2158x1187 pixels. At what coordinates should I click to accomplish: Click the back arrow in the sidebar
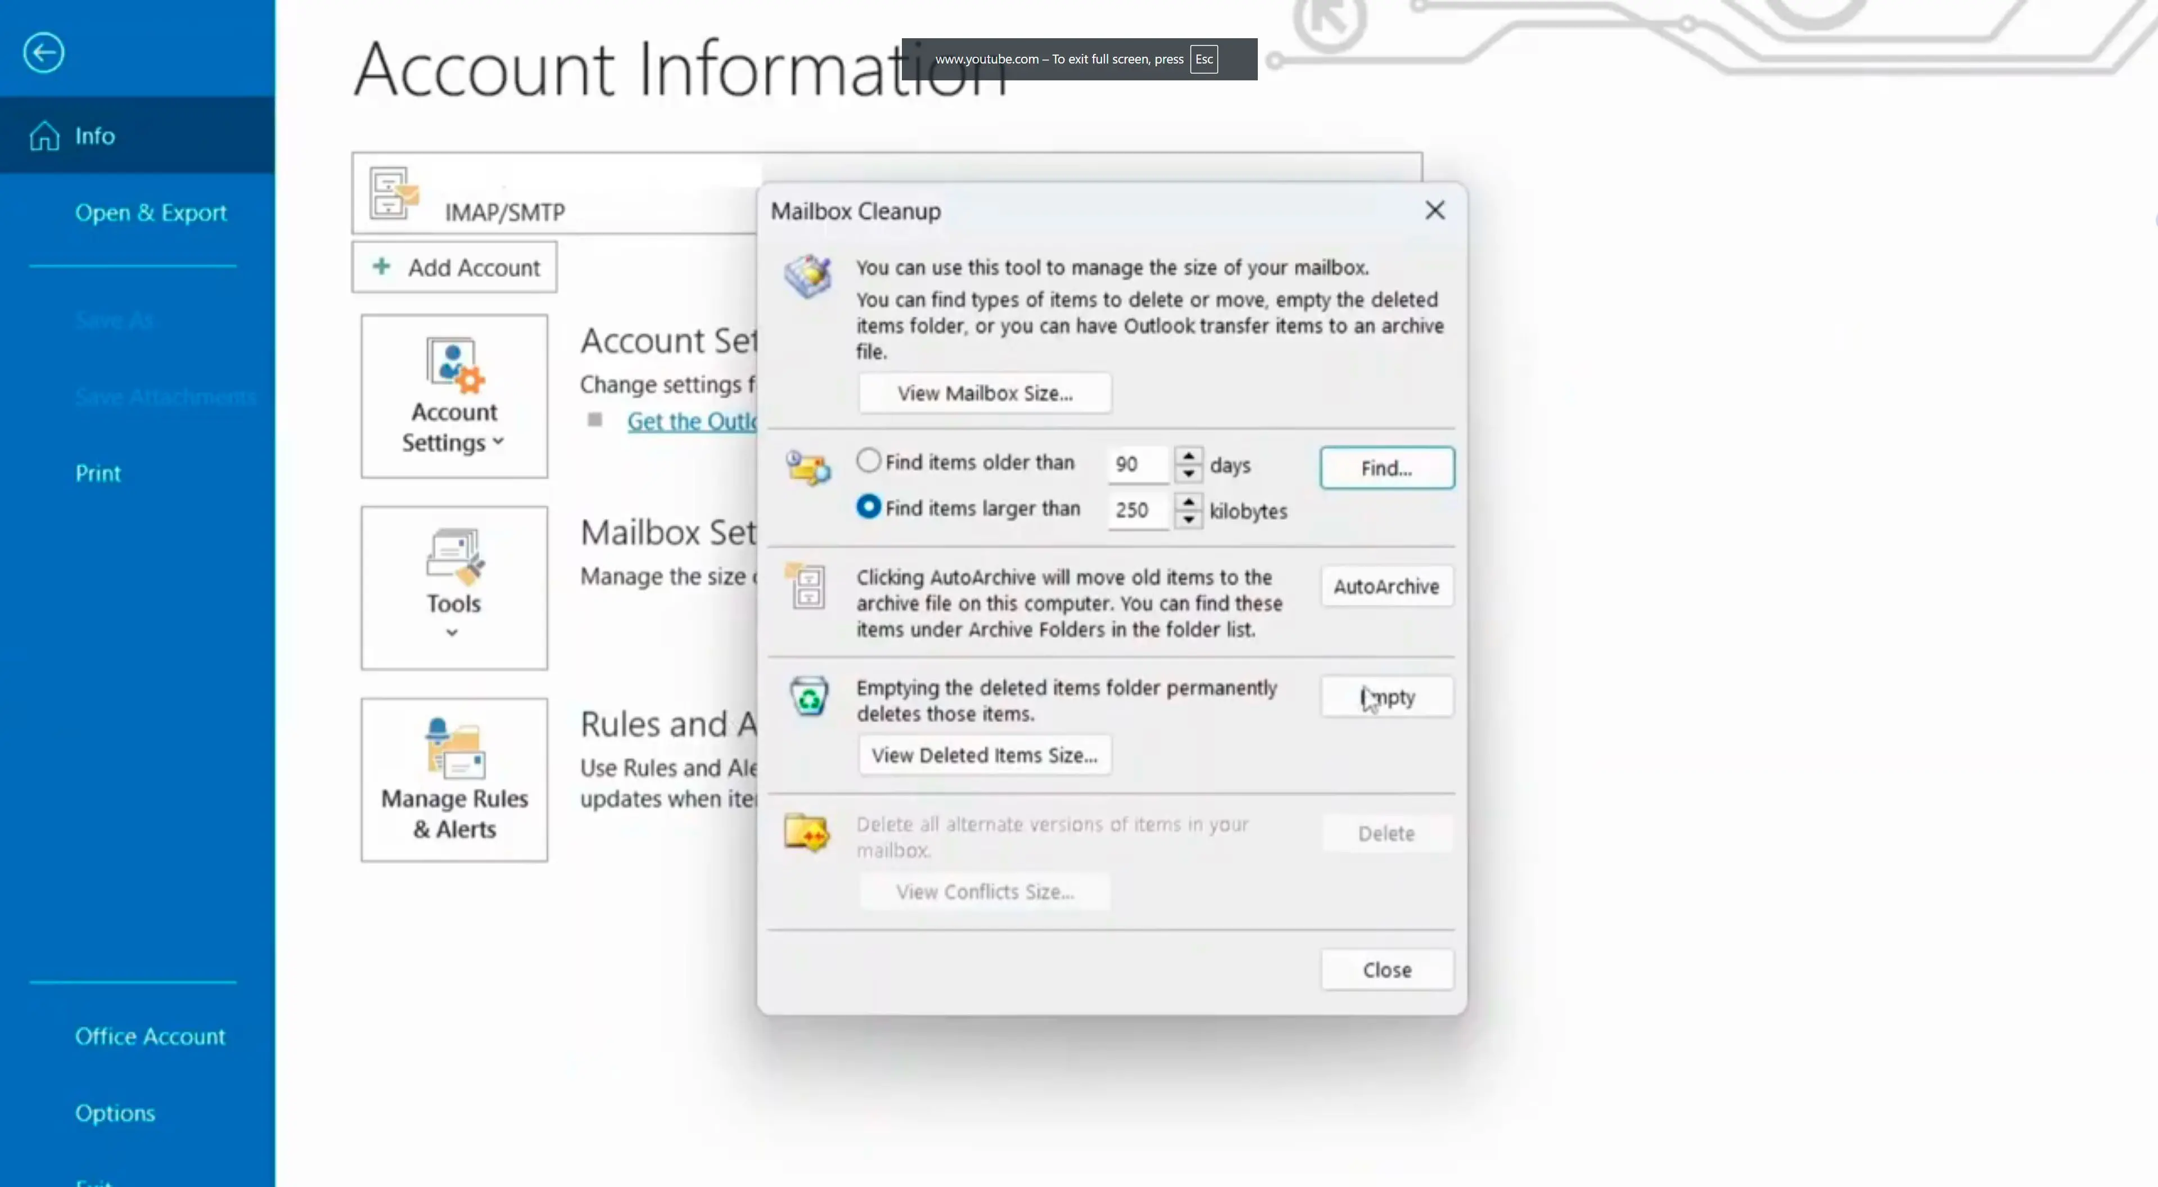43,53
